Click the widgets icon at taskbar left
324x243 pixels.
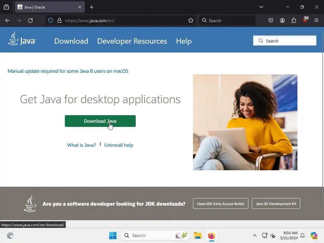click(x=10, y=235)
